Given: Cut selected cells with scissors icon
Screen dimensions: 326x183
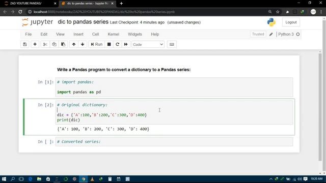Looking at the screenshot, I should coord(45,44).
